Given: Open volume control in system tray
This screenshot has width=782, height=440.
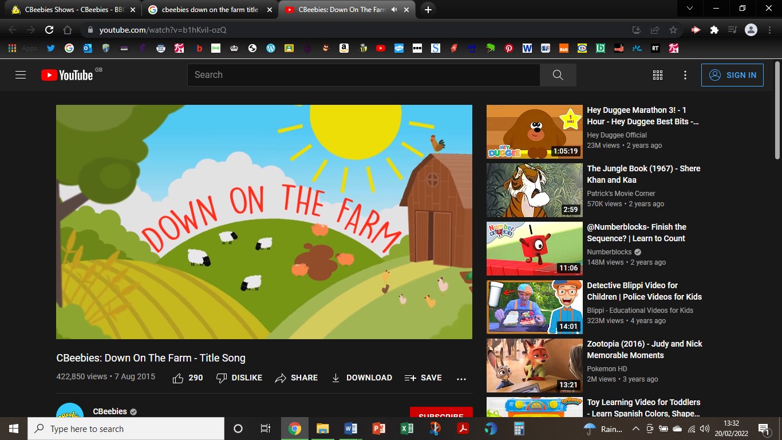Looking at the screenshot, I should (705, 429).
